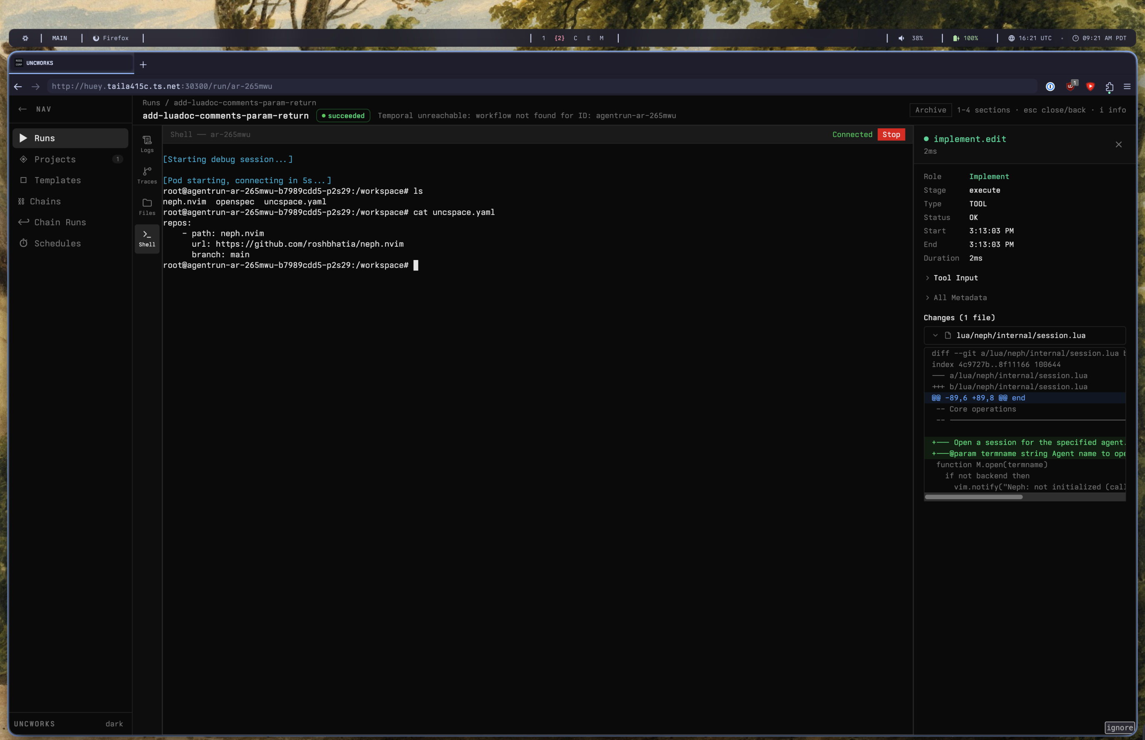Go to Runs in sidebar
The image size is (1145, 740).
click(70, 138)
